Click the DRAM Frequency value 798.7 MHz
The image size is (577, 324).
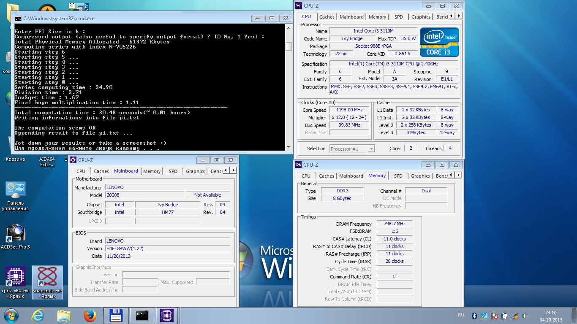pos(394,224)
